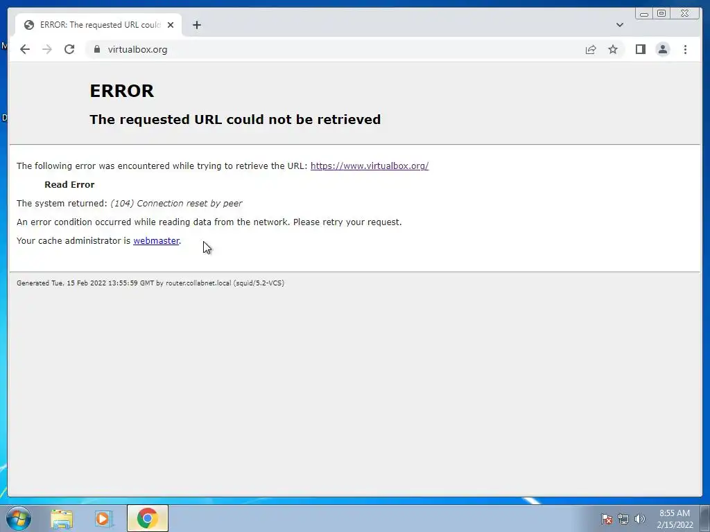Screen dimensions: 710x532
Task: Open the Windows Start menu
Action: click(x=19, y=518)
